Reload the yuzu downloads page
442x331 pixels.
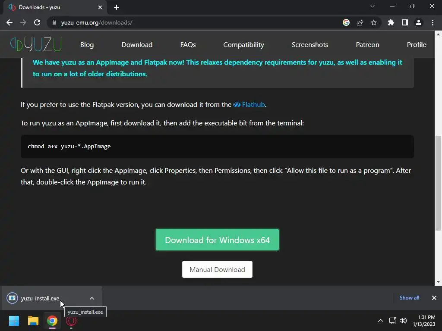(x=37, y=22)
